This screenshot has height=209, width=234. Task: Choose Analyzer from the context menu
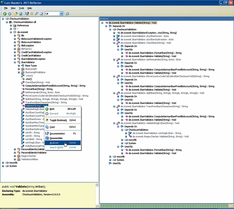pos(63,143)
